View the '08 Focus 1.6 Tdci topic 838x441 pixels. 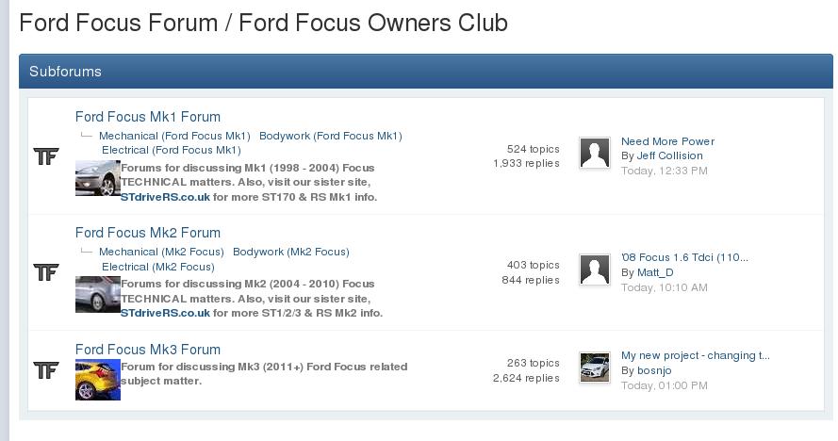(x=684, y=258)
